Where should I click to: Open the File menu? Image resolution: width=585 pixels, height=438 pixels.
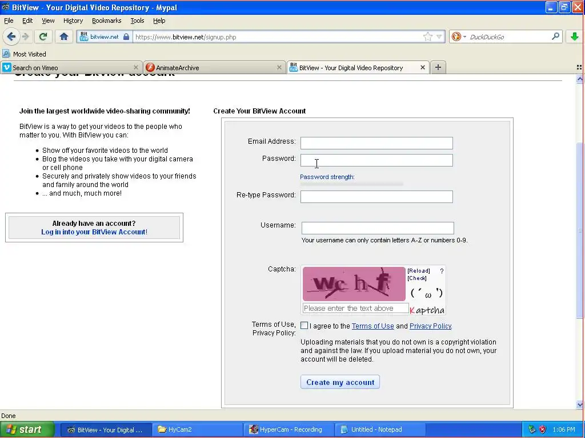click(x=9, y=21)
